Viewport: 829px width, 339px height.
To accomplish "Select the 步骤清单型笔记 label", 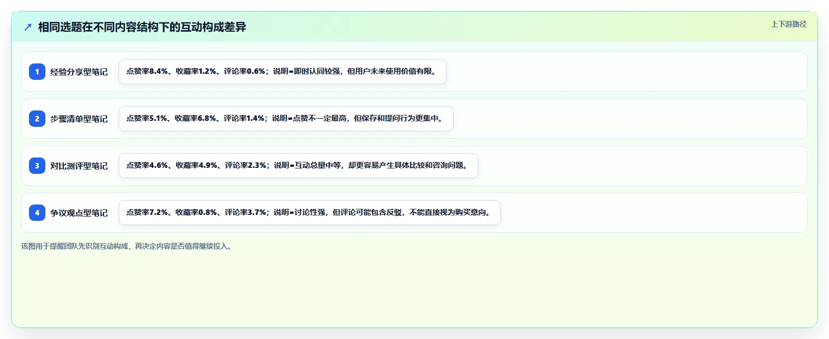I will click(x=79, y=119).
